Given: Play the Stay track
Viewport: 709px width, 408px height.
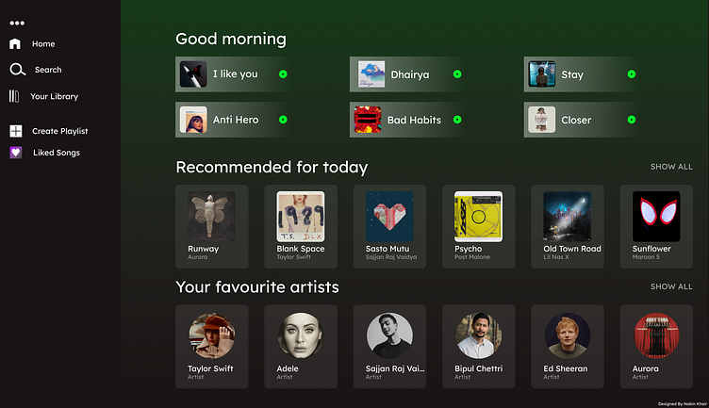Looking at the screenshot, I should (632, 73).
